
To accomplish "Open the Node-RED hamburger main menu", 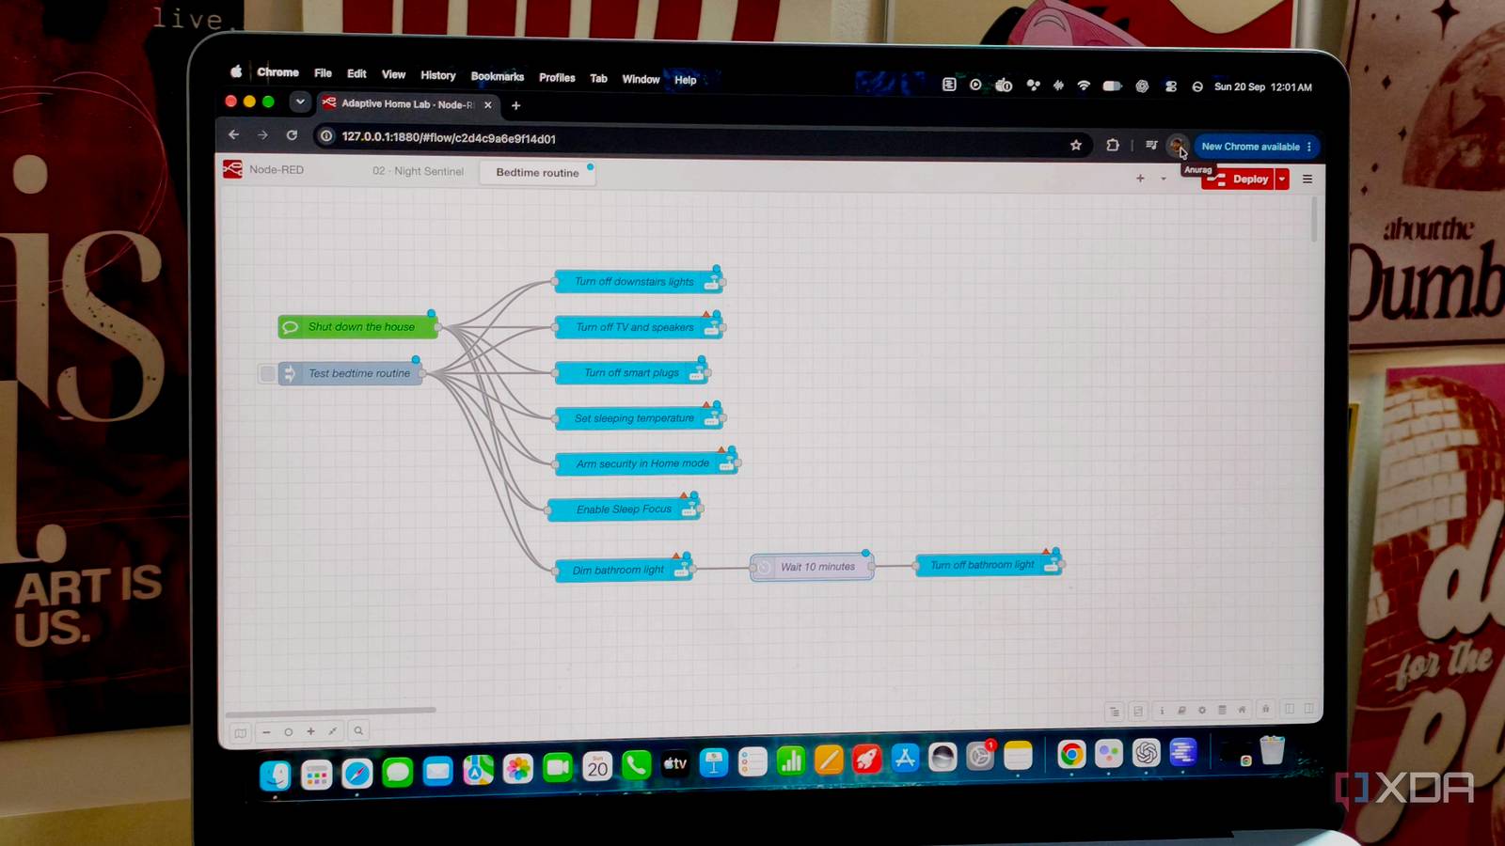I will pyautogui.click(x=1307, y=179).
